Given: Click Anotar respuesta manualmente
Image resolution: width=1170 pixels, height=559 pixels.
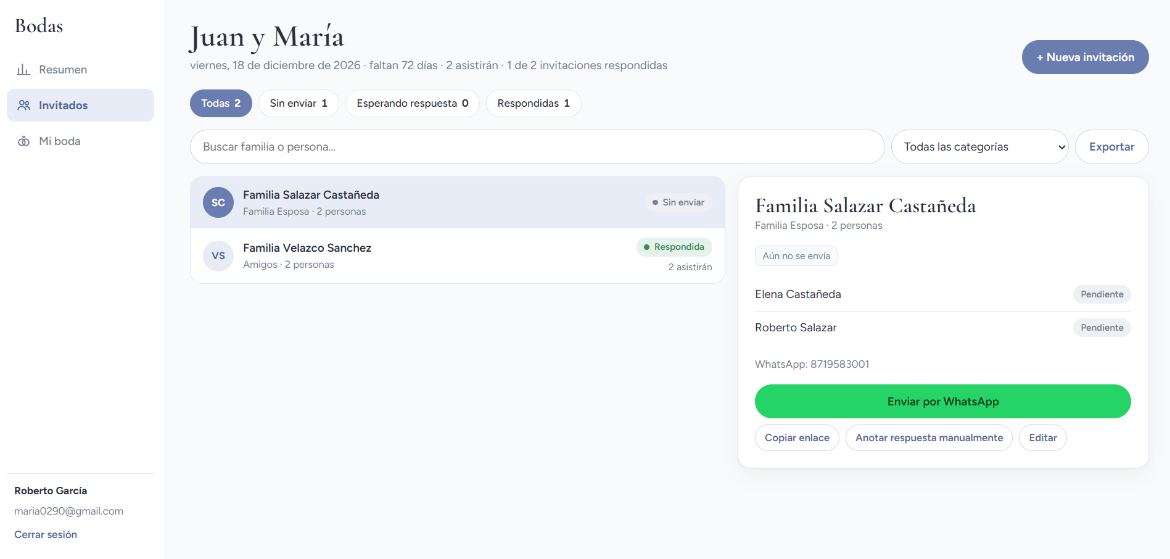Looking at the screenshot, I should point(929,438).
